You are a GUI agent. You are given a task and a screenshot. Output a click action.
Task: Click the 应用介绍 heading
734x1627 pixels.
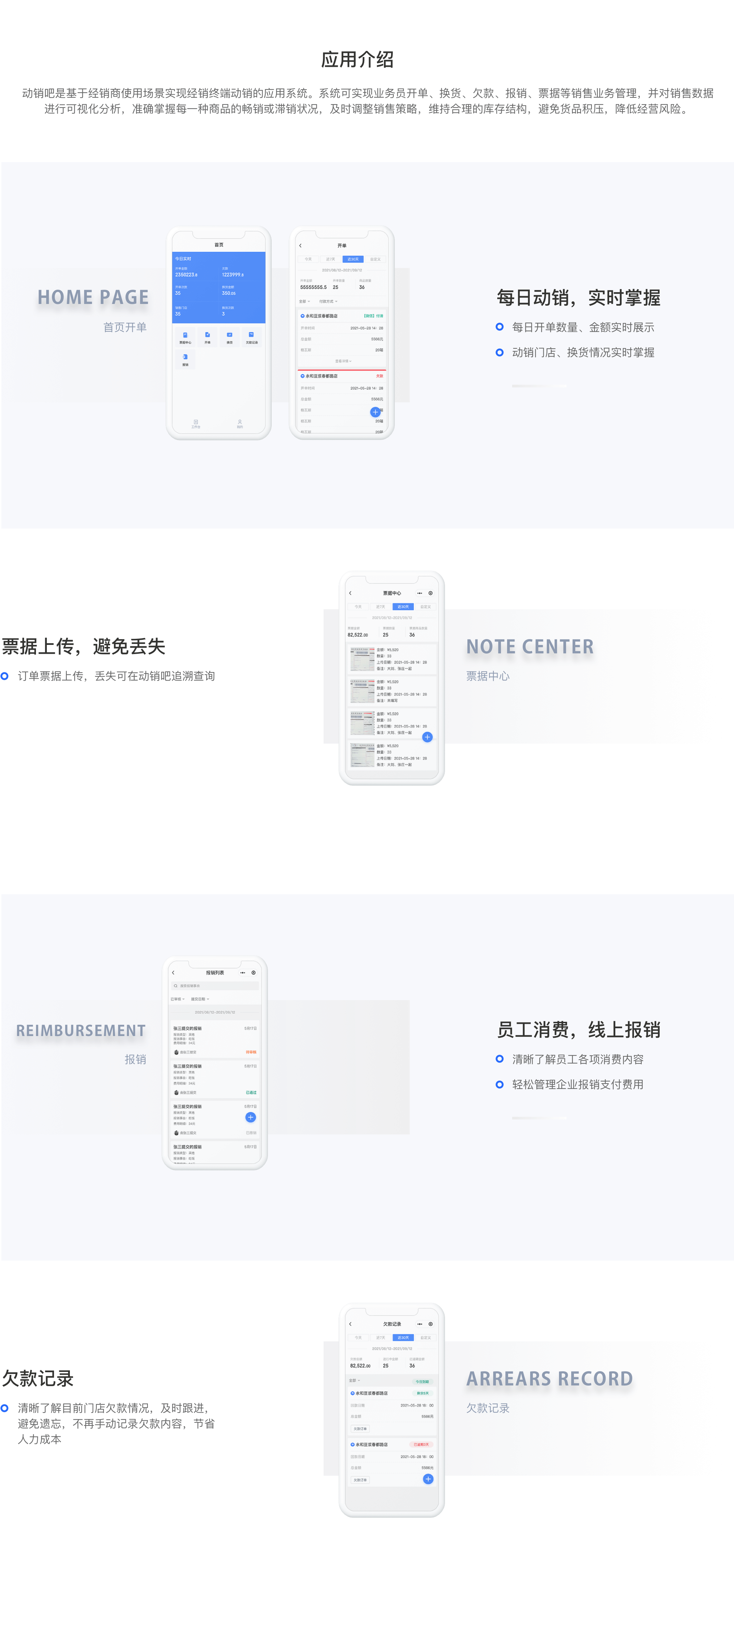click(x=358, y=59)
